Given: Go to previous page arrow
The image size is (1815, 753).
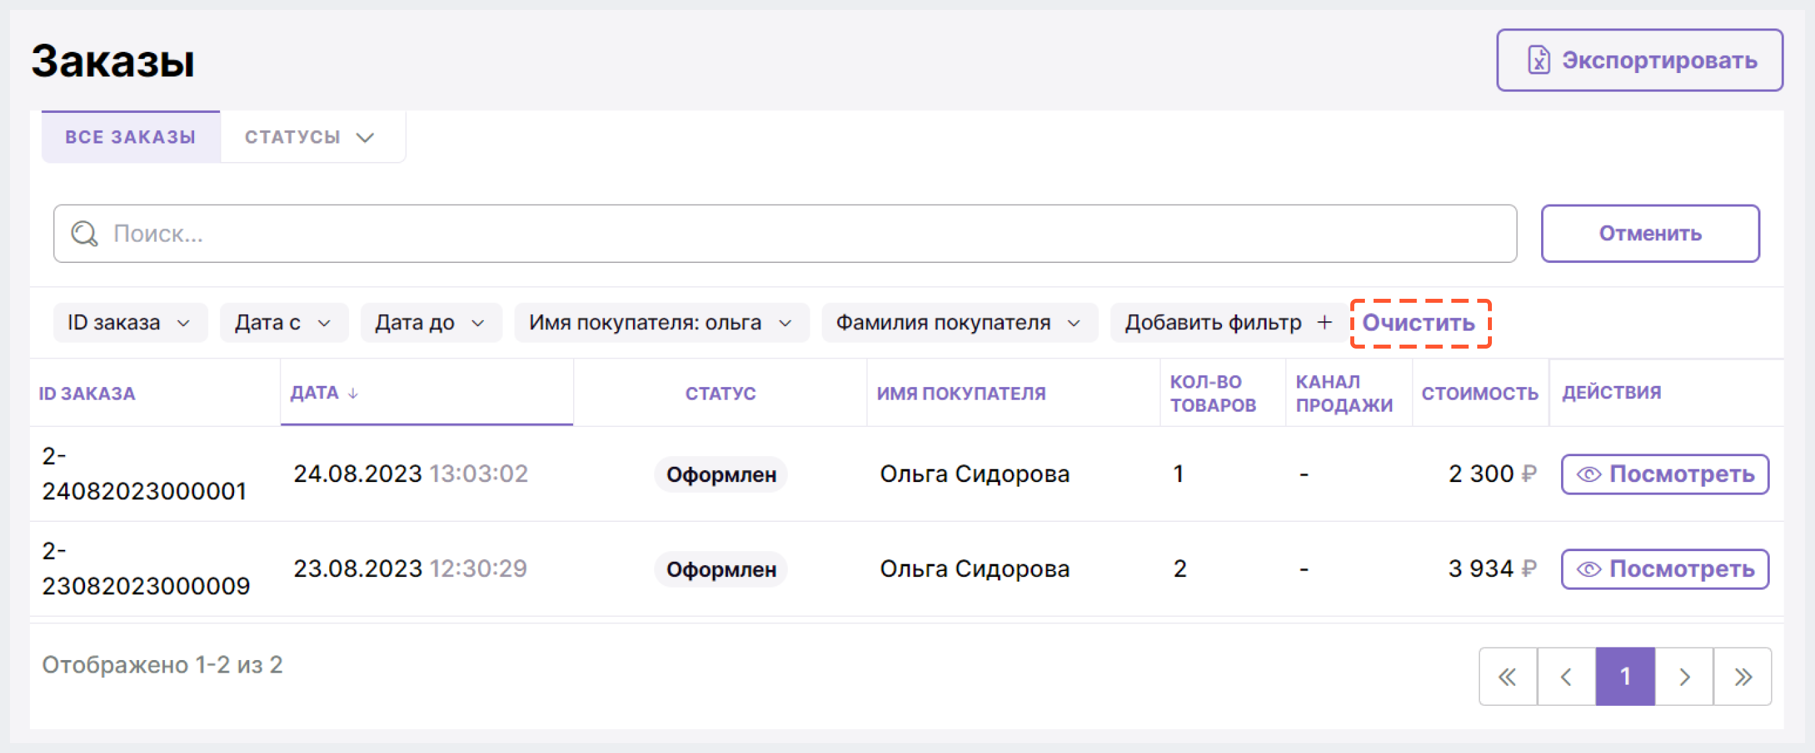Looking at the screenshot, I should 1567,677.
